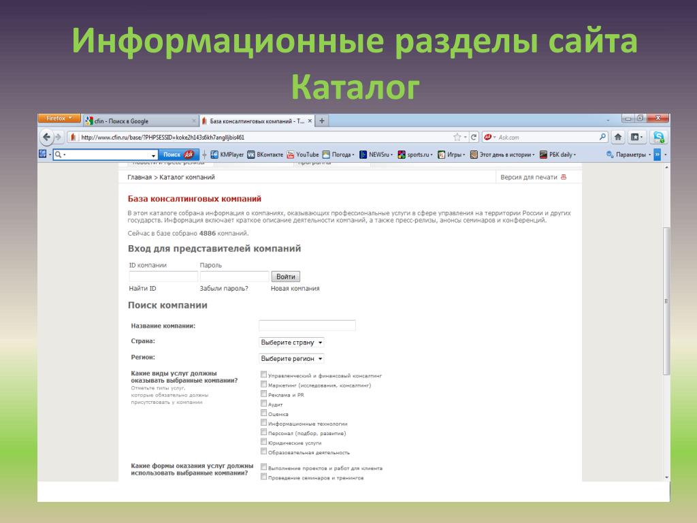Click the Пароль input field
This screenshot has height=523, width=697.
coord(234,276)
